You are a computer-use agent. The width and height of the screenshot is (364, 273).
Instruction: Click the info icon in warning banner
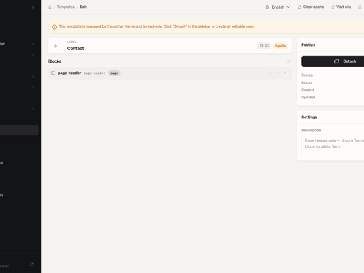(x=54, y=27)
